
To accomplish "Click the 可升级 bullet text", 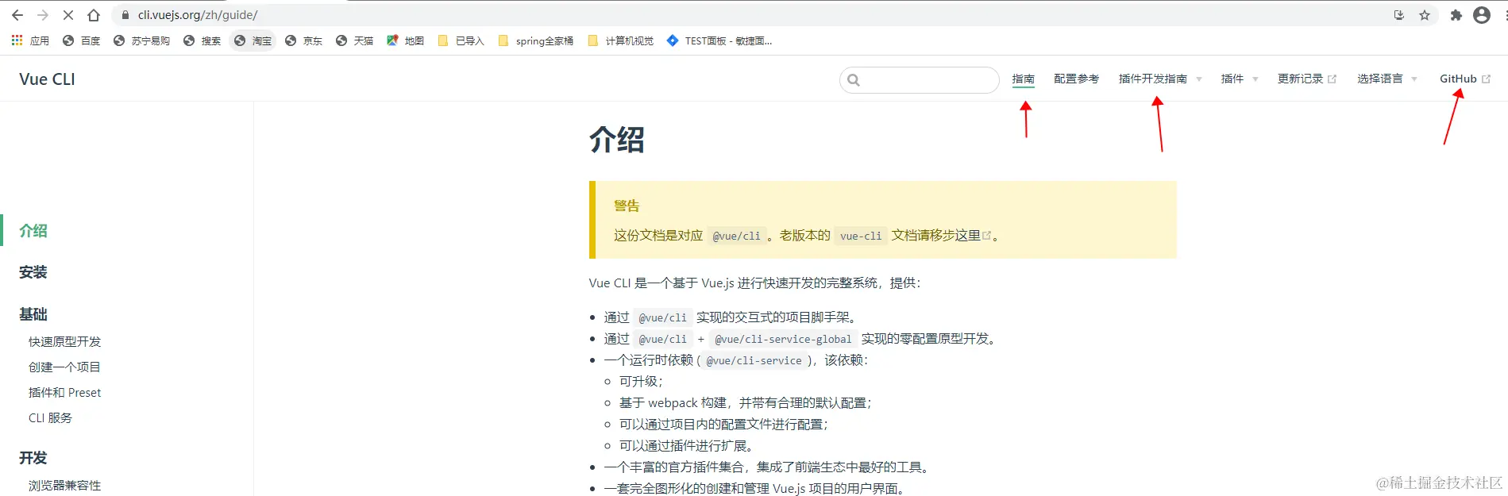I will 641,382.
